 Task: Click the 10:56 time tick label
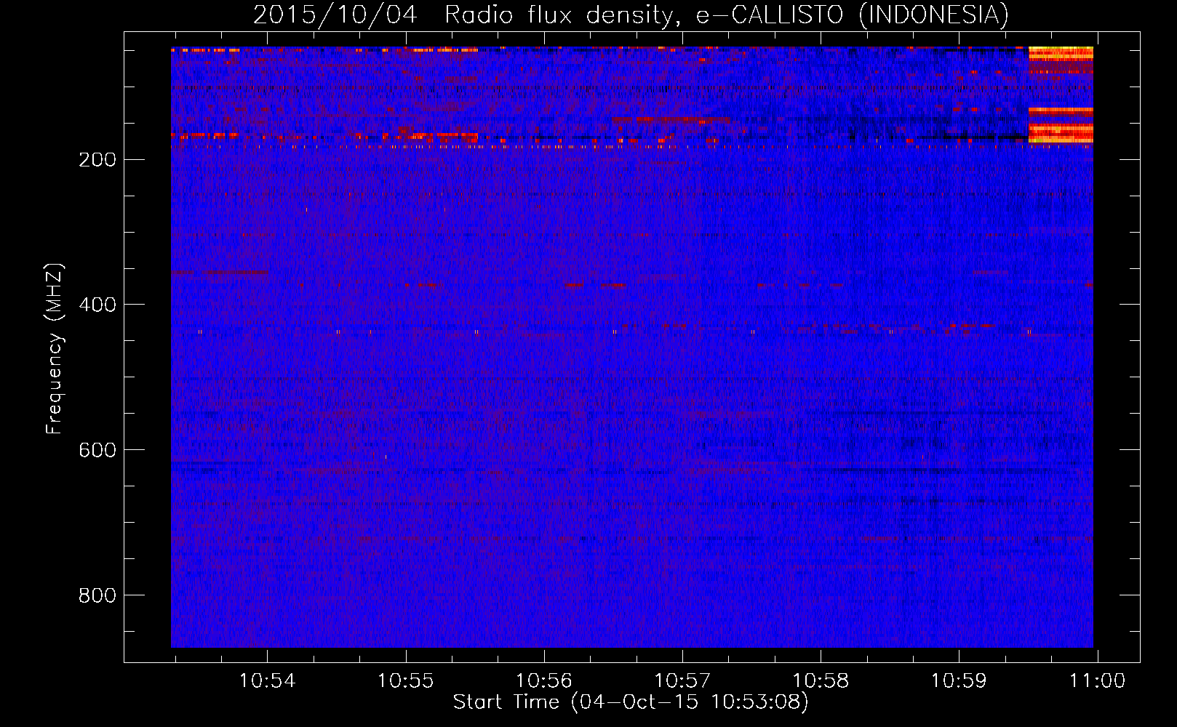click(x=544, y=680)
